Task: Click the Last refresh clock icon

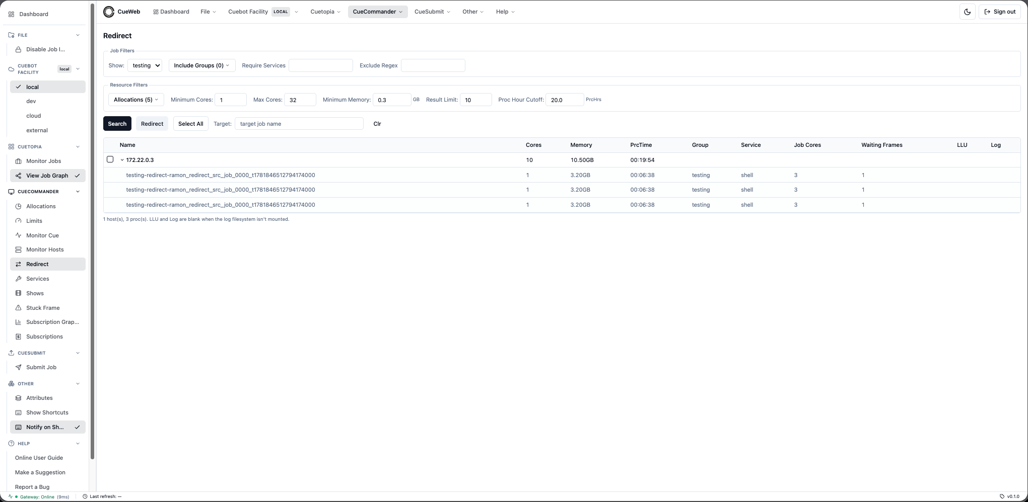Action: pyautogui.click(x=85, y=496)
